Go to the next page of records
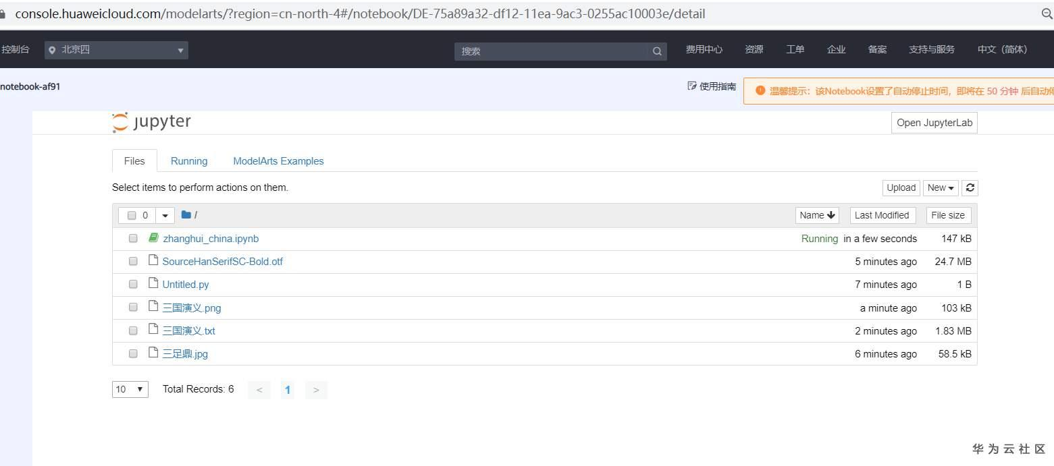 click(x=316, y=390)
